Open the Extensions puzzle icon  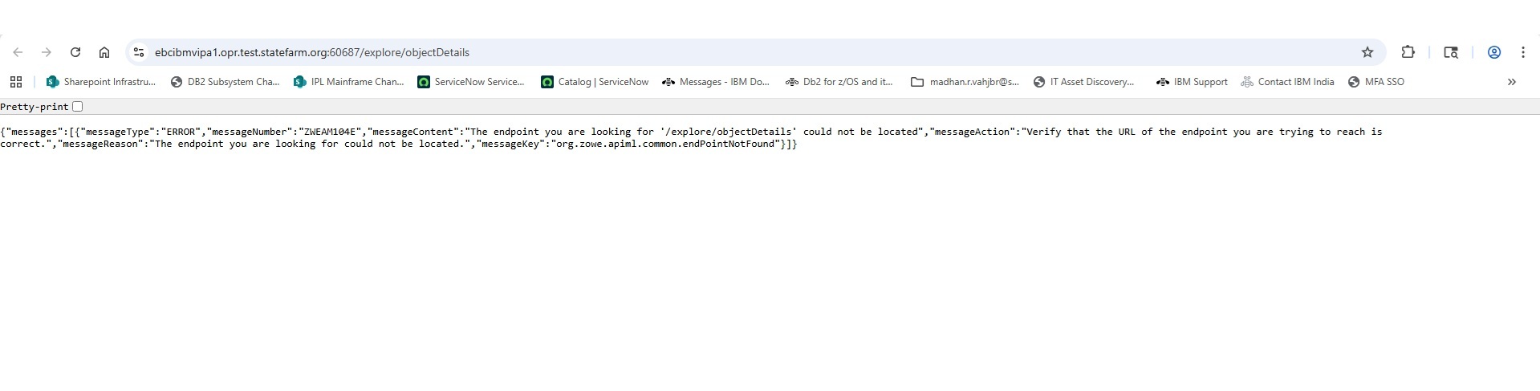click(x=1408, y=52)
